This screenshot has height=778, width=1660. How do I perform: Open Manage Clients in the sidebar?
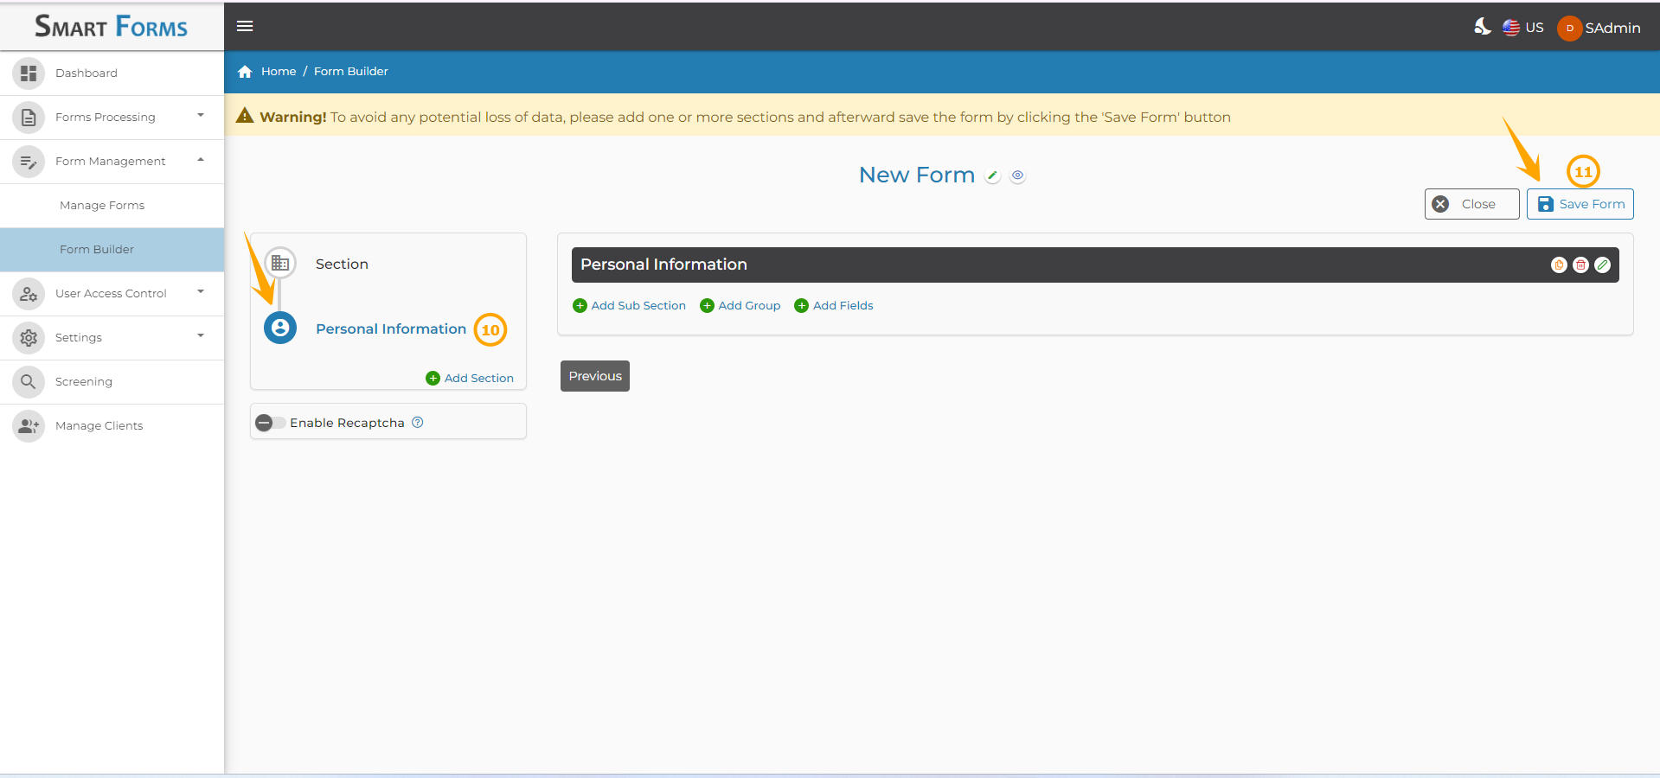pyautogui.click(x=99, y=426)
